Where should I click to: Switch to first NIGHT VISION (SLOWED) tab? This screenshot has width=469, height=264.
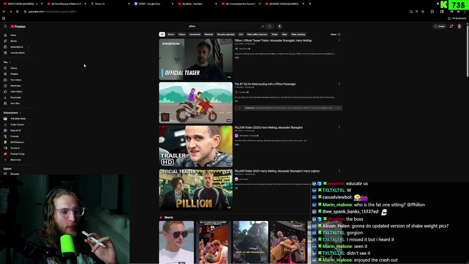[22, 4]
